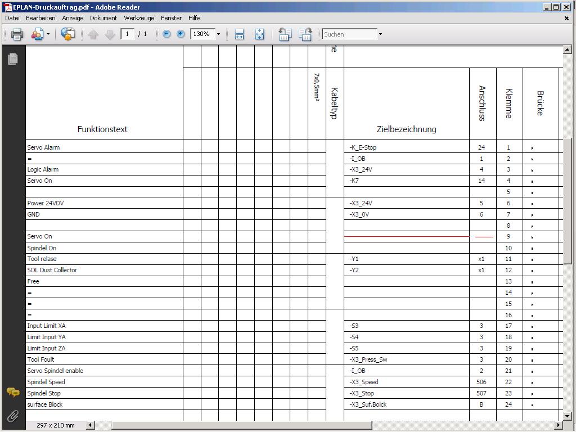Click the Anschluss value 506
This screenshot has width=576, height=432.
[481, 382]
